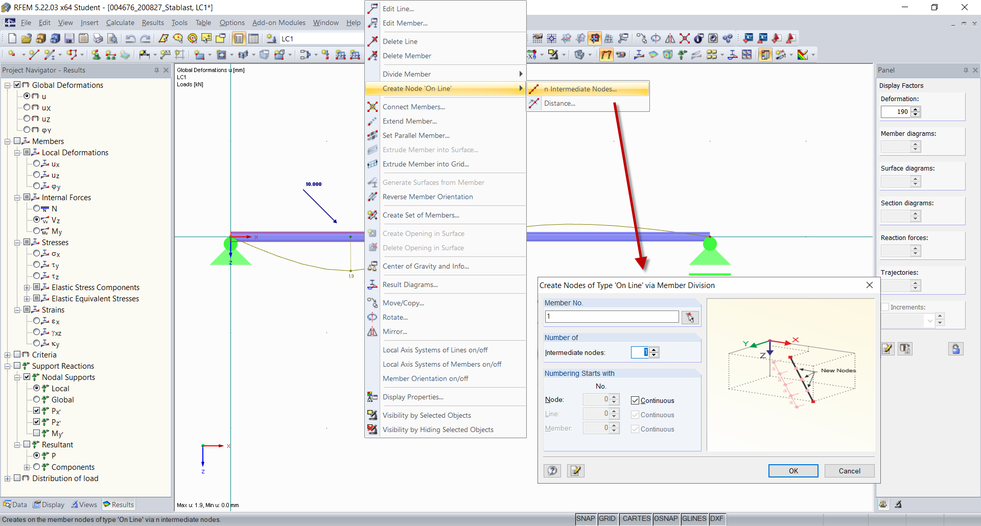Select the N internal force radio
This screenshot has width=981, height=526.
[x=37, y=208]
